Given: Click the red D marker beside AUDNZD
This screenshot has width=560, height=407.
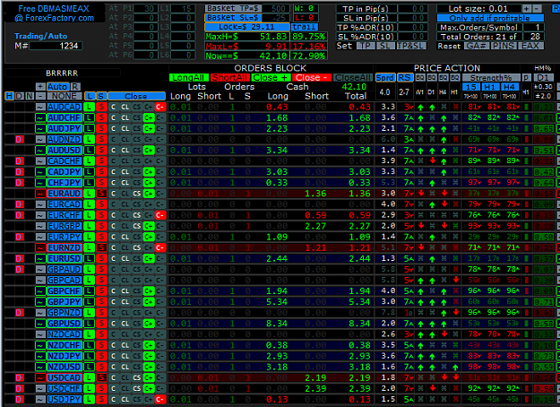Looking at the screenshot, I should (x=20, y=139).
